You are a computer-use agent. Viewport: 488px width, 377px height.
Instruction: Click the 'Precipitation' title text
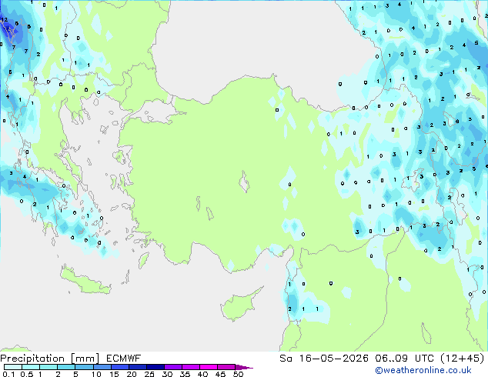pyautogui.click(x=32, y=359)
